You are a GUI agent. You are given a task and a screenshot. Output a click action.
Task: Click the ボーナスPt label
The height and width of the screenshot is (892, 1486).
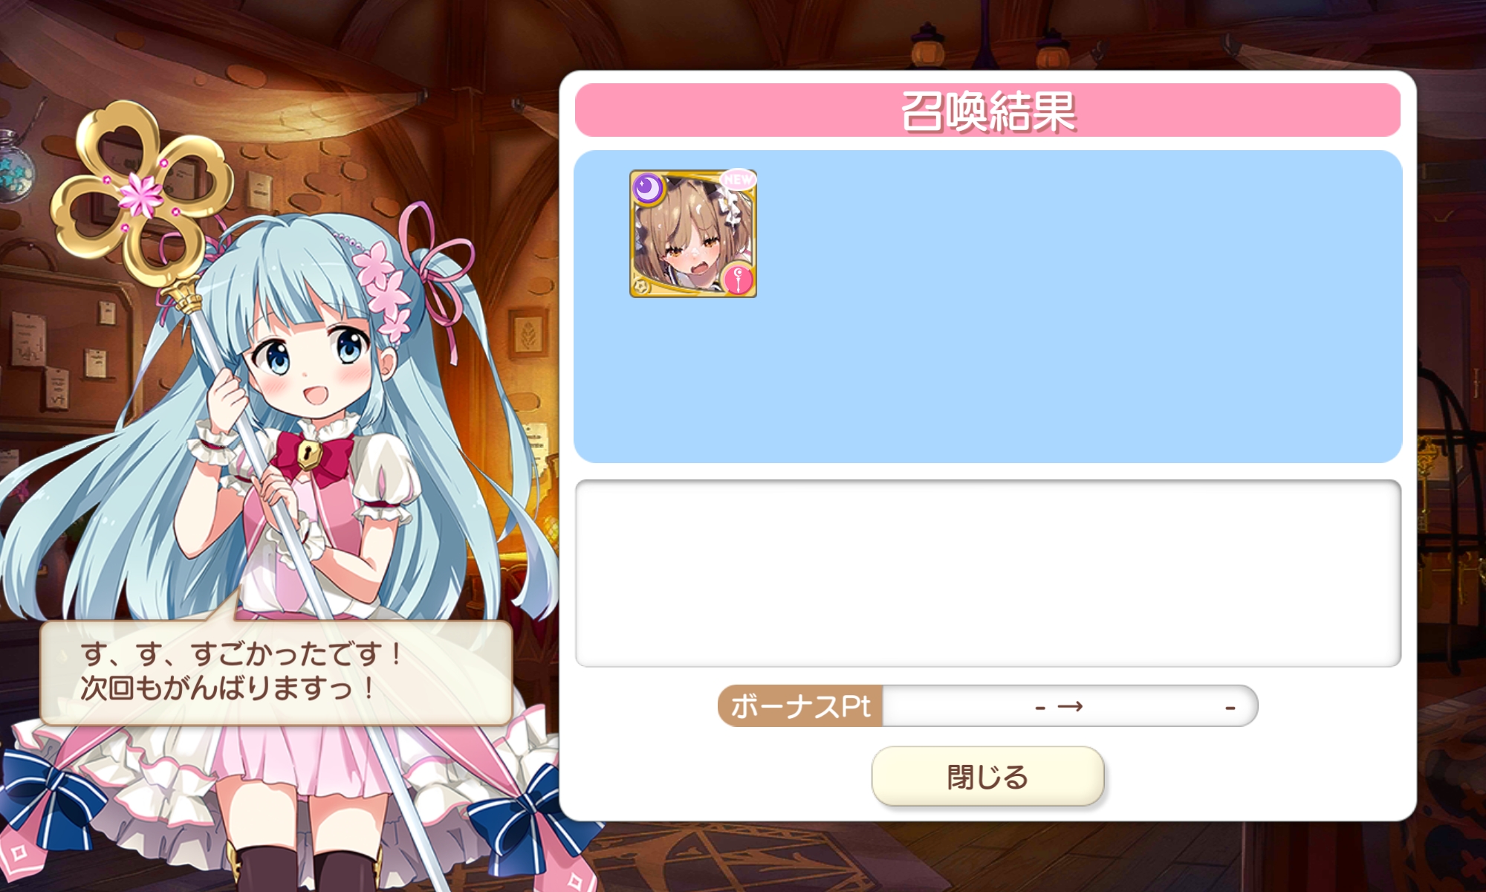[800, 705]
